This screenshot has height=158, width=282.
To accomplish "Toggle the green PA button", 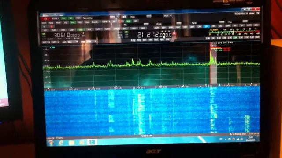I will point(64,18).
